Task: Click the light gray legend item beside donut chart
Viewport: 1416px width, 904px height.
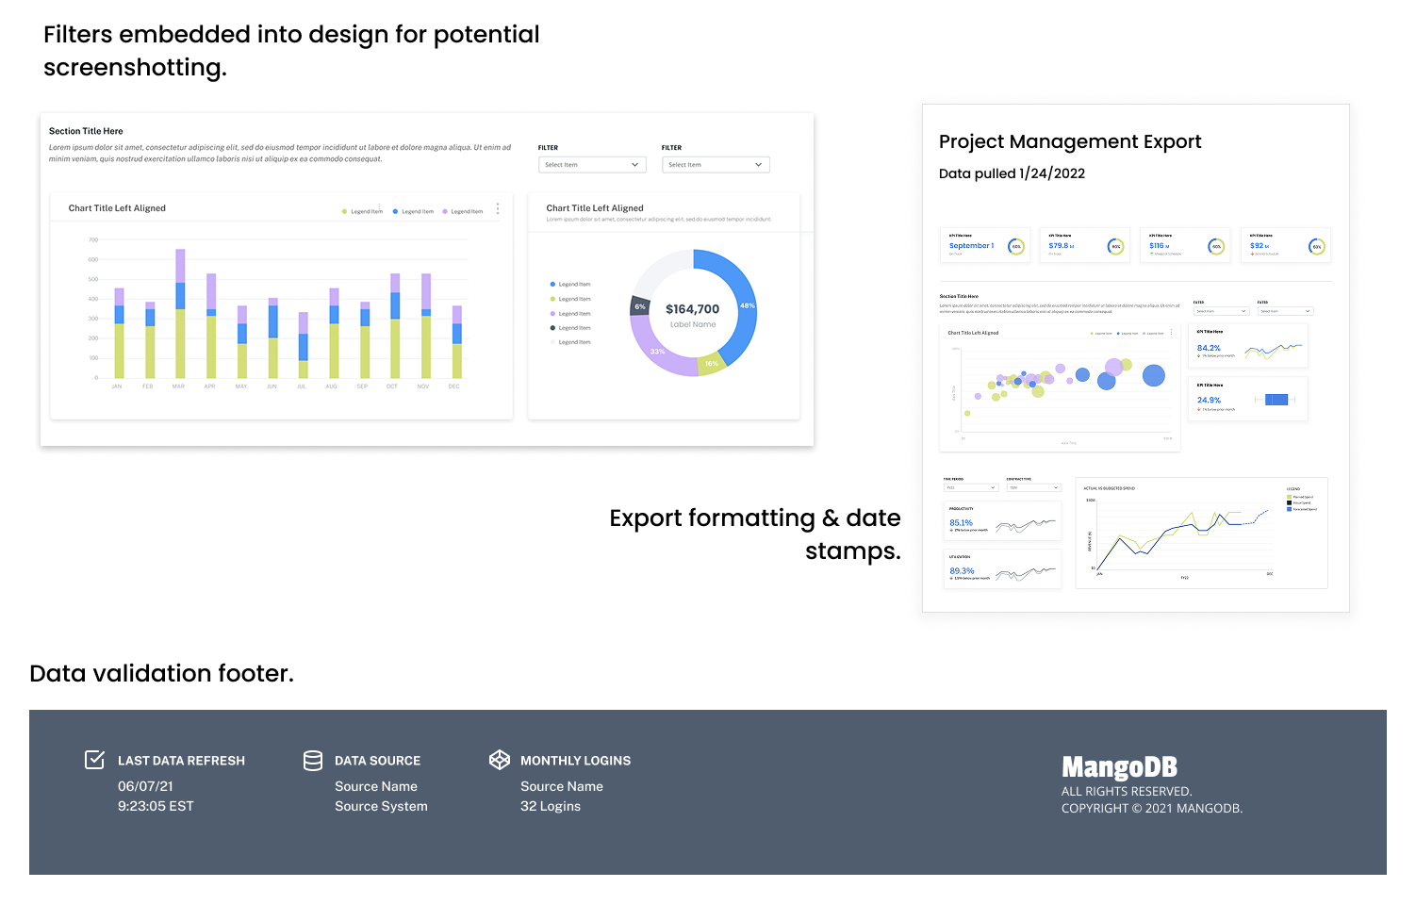Action: tap(570, 342)
